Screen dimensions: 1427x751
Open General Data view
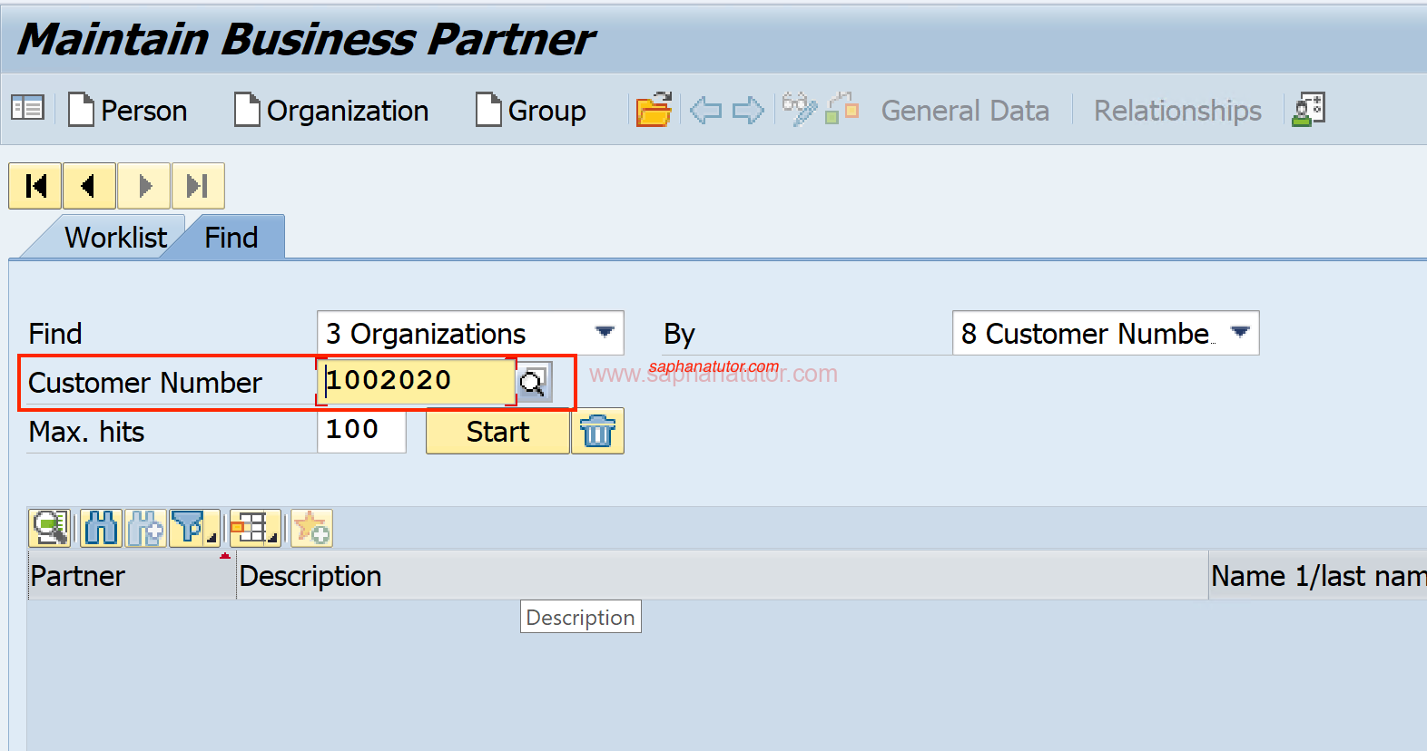pyautogui.click(x=965, y=111)
